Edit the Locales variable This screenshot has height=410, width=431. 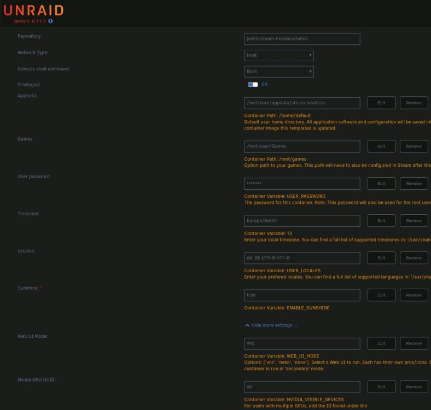[x=381, y=258]
